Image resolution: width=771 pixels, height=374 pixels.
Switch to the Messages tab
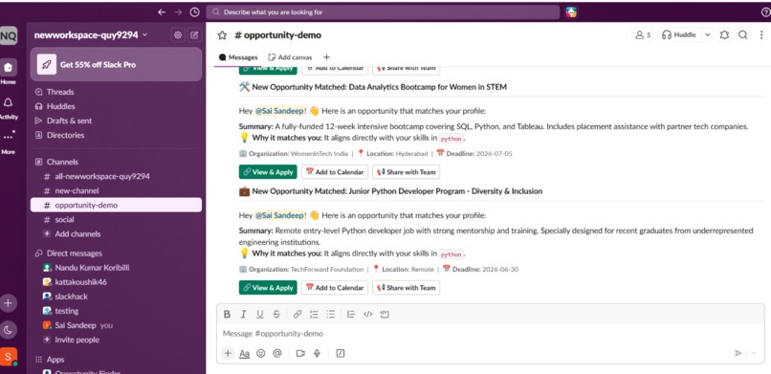(238, 57)
